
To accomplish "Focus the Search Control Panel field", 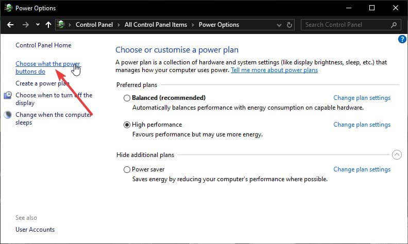I will [x=346, y=25].
